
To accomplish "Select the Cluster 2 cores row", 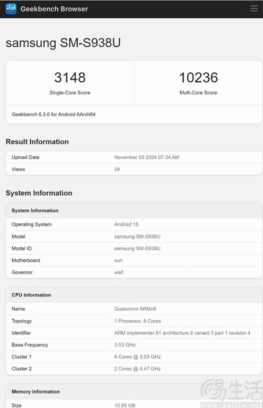I will coord(134,368).
